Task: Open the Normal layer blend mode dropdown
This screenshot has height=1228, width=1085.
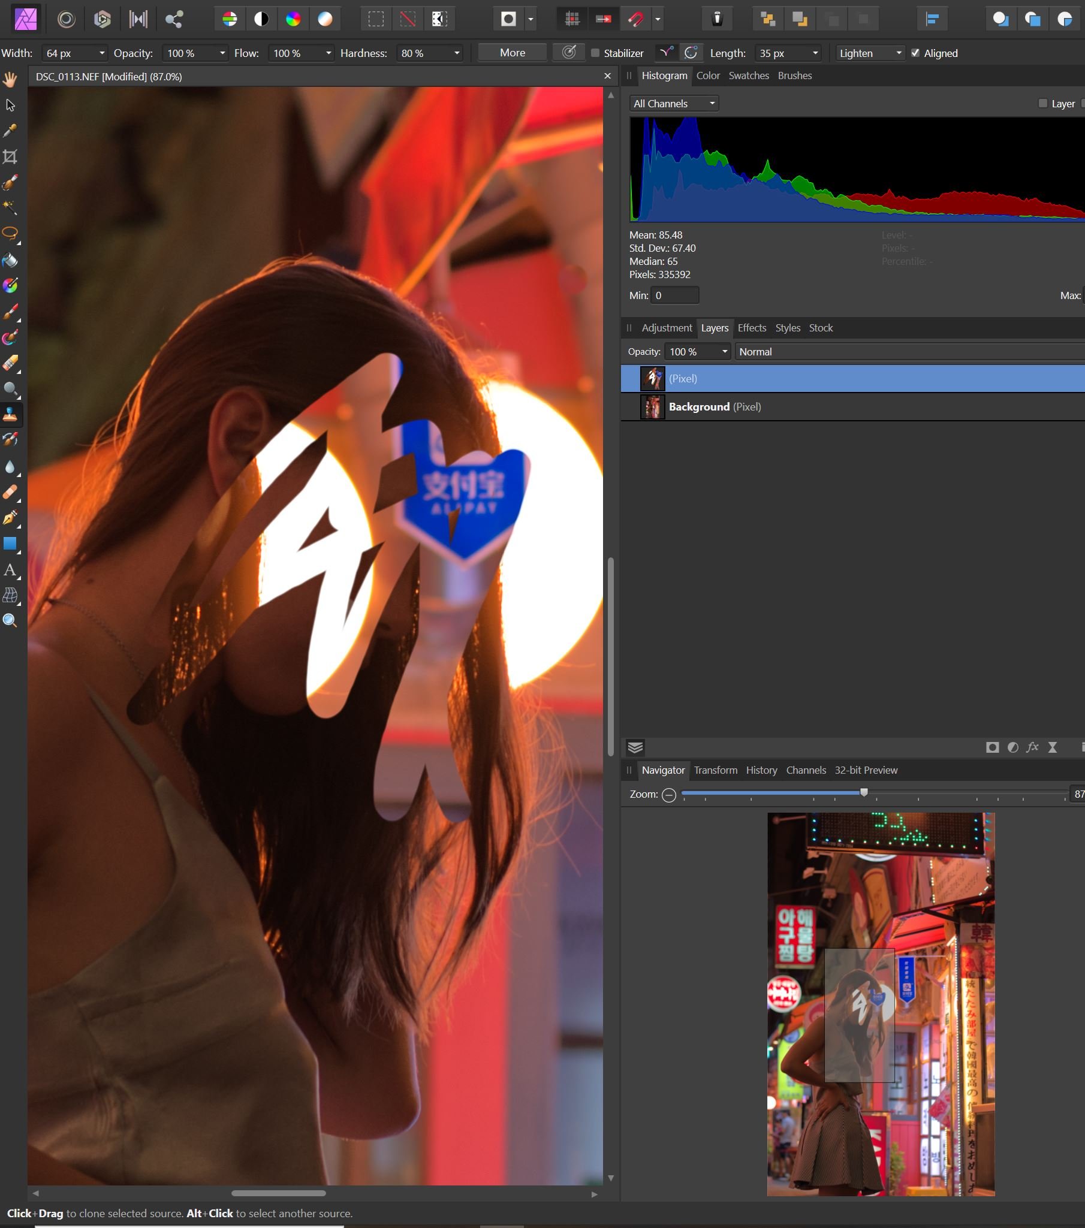Action: [x=909, y=352]
